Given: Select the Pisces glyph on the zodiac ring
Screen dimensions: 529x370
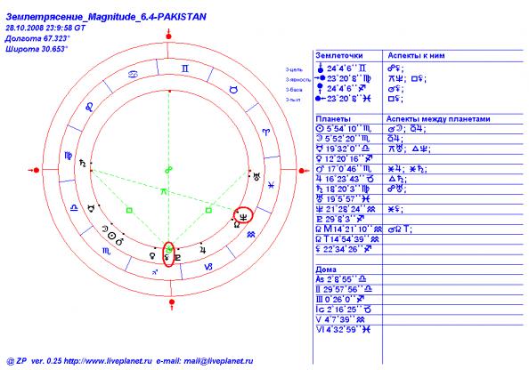Looking at the screenshot, I should 271,185.
